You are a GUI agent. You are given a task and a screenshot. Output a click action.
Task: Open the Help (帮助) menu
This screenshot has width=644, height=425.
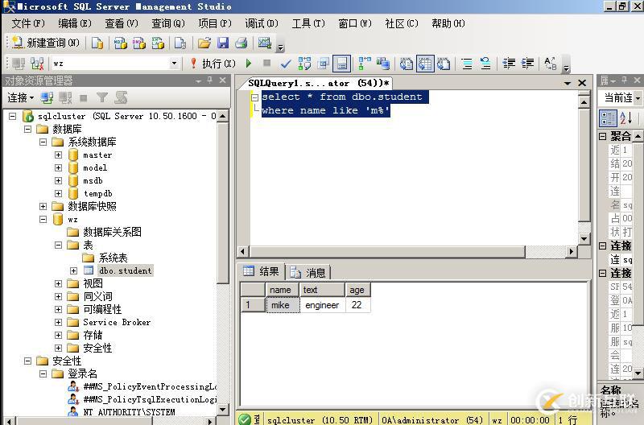pos(448,23)
